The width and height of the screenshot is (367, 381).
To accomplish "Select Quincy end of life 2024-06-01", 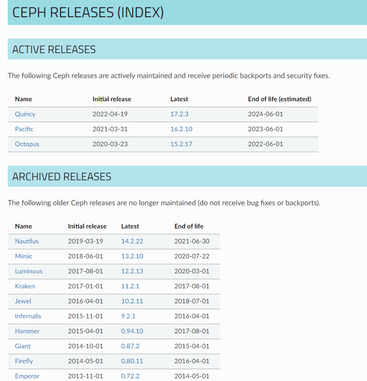I will 265,114.
